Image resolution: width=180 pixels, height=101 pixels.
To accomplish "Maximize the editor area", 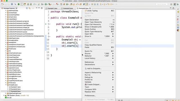I will click(x=173, y=8).
